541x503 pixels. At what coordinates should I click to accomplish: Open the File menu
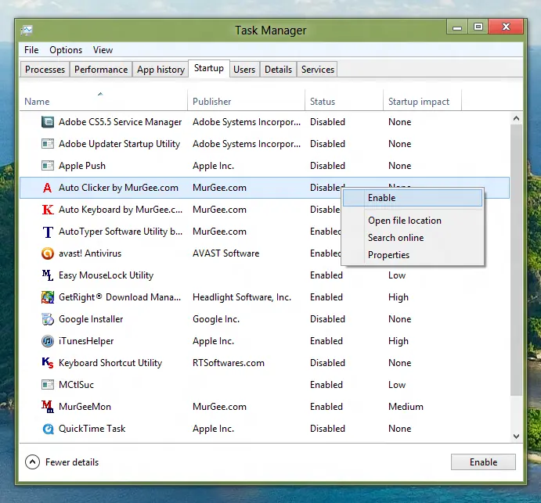pyautogui.click(x=31, y=50)
